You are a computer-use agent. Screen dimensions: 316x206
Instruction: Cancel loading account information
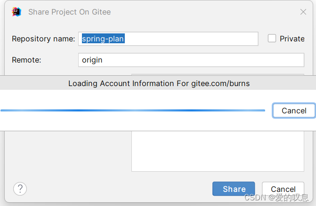coord(293,111)
